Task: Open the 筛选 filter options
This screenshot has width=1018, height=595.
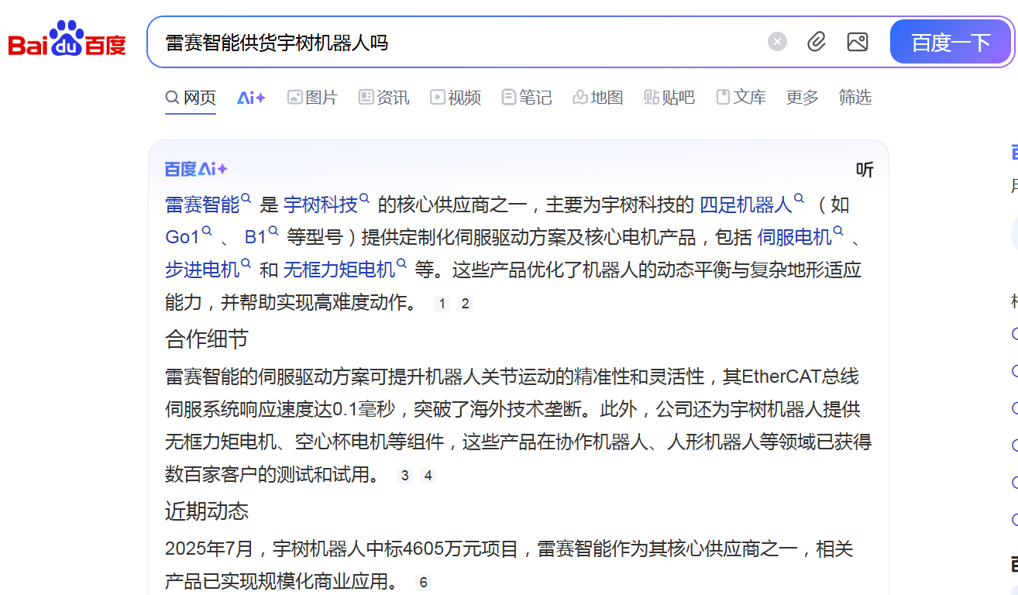Action: point(855,98)
